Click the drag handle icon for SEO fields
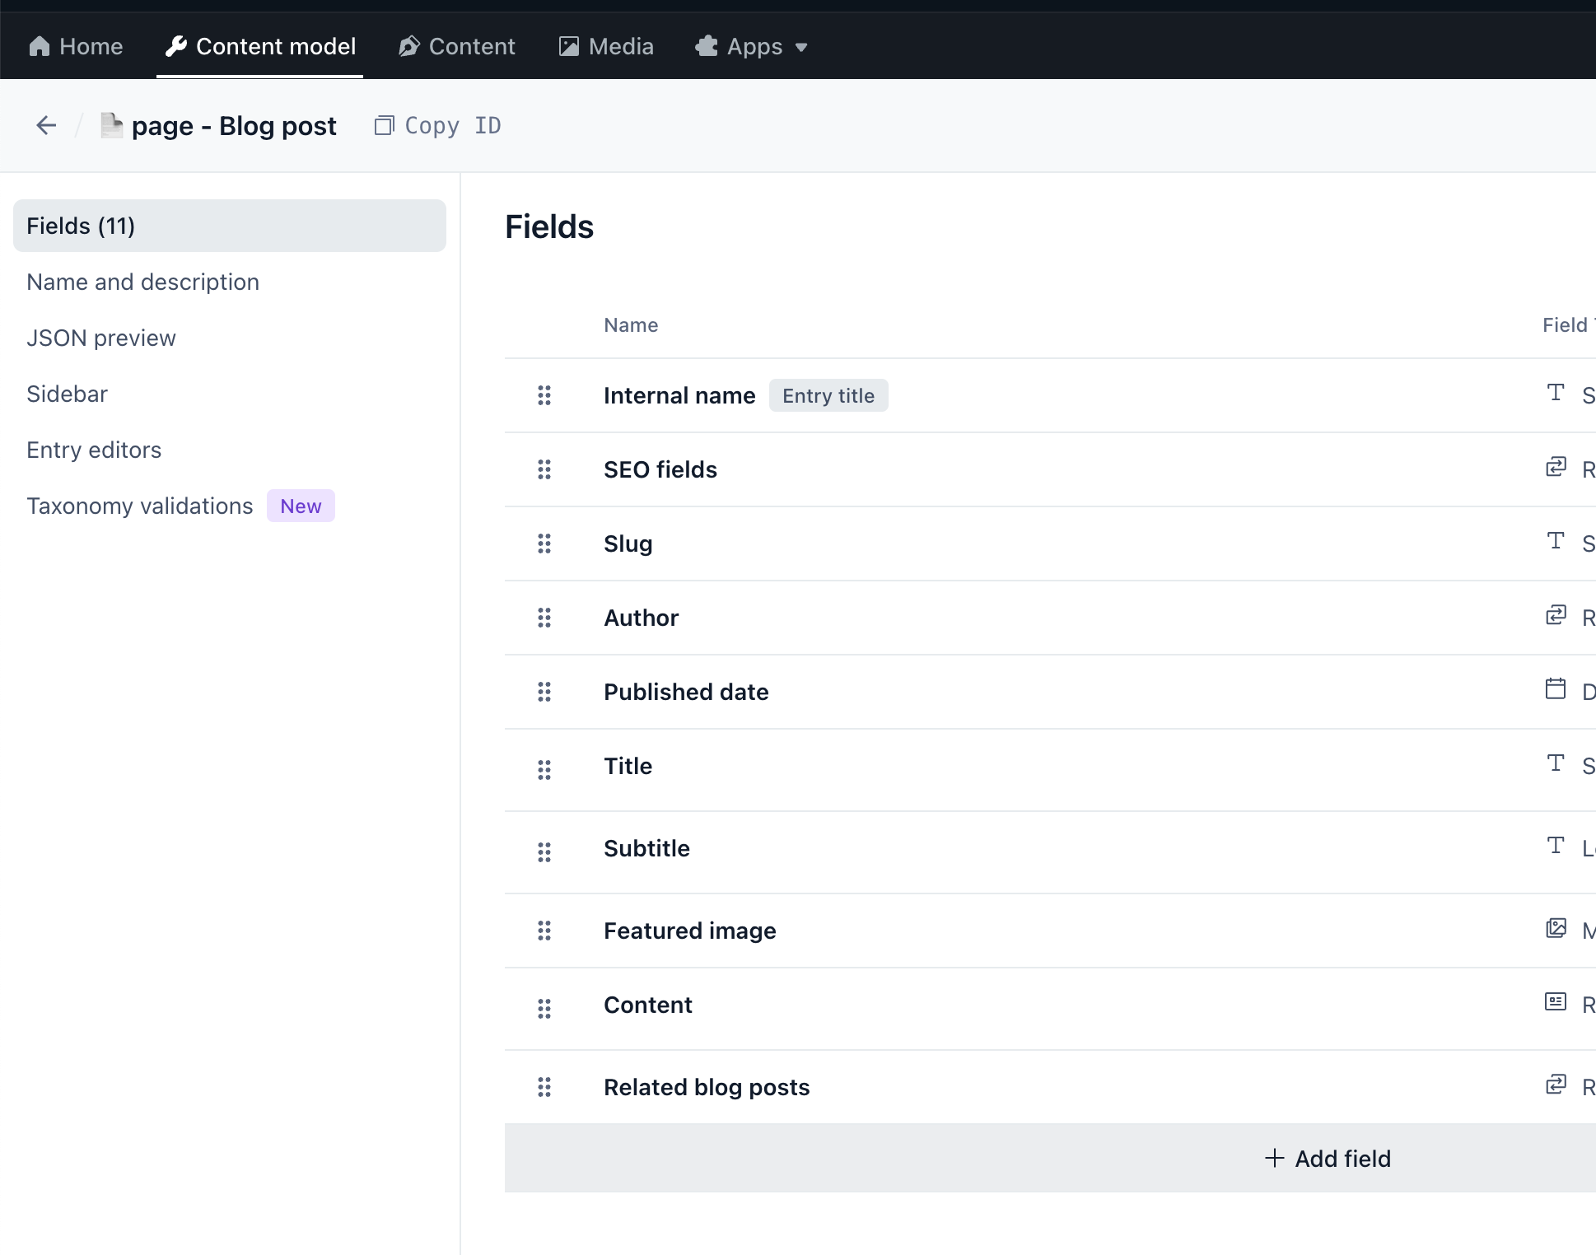 click(x=544, y=470)
